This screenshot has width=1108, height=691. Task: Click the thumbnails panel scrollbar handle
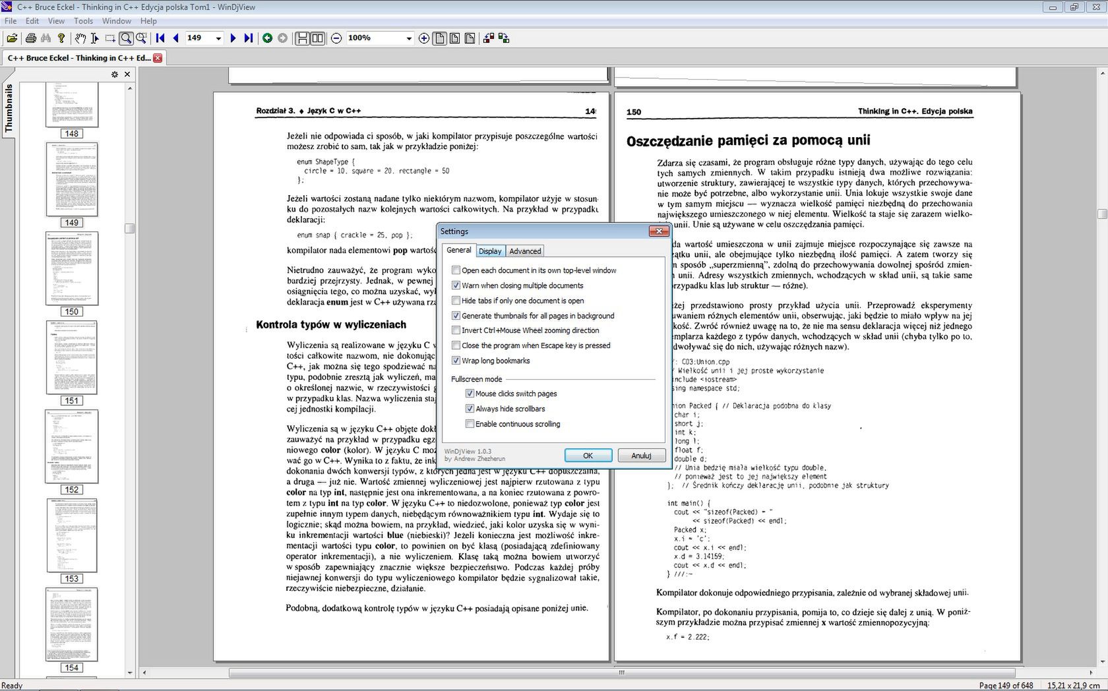tap(130, 229)
